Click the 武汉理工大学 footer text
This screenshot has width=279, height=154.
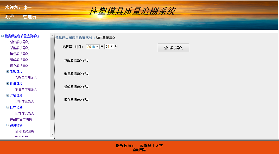pyautogui.click(x=151, y=145)
